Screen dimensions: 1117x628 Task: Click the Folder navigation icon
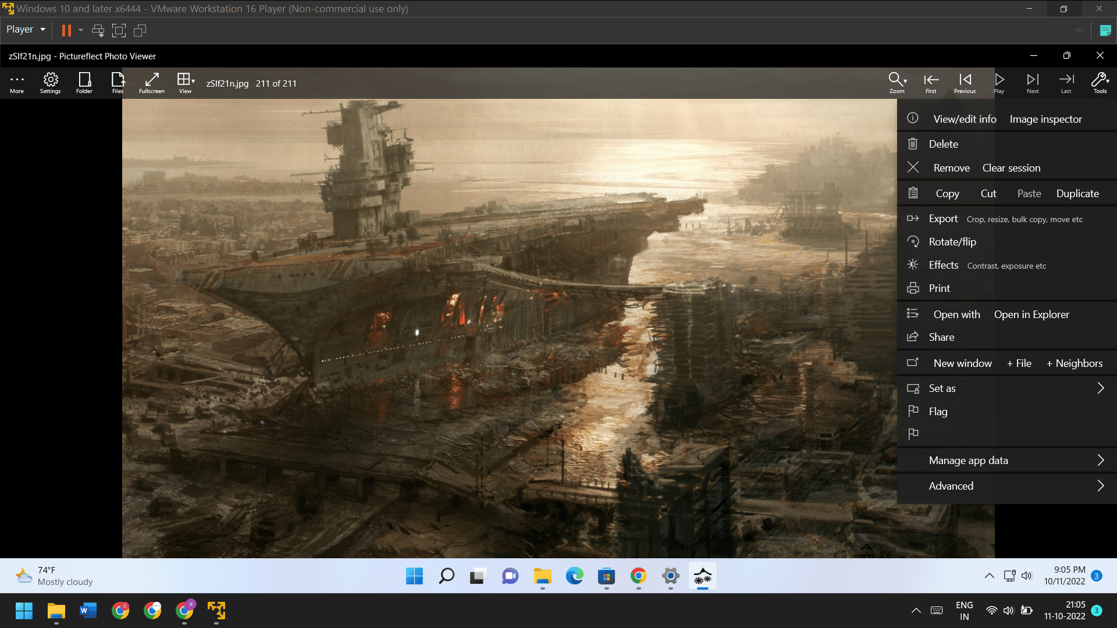84,83
